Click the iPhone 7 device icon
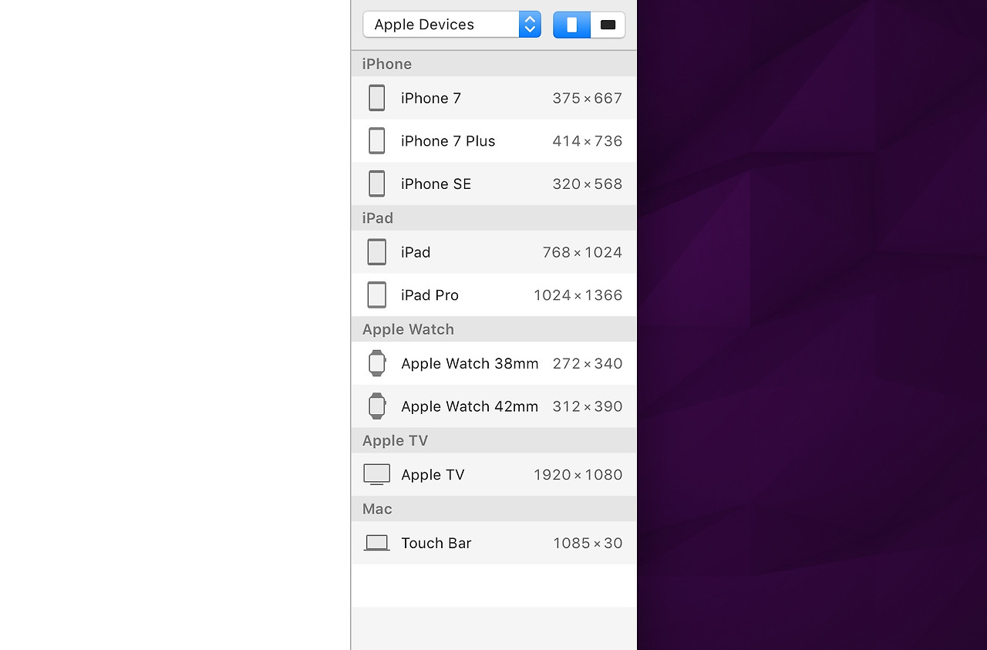The image size is (987, 650). pos(376,98)
